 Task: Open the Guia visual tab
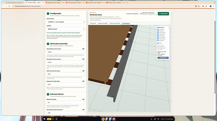93,23
